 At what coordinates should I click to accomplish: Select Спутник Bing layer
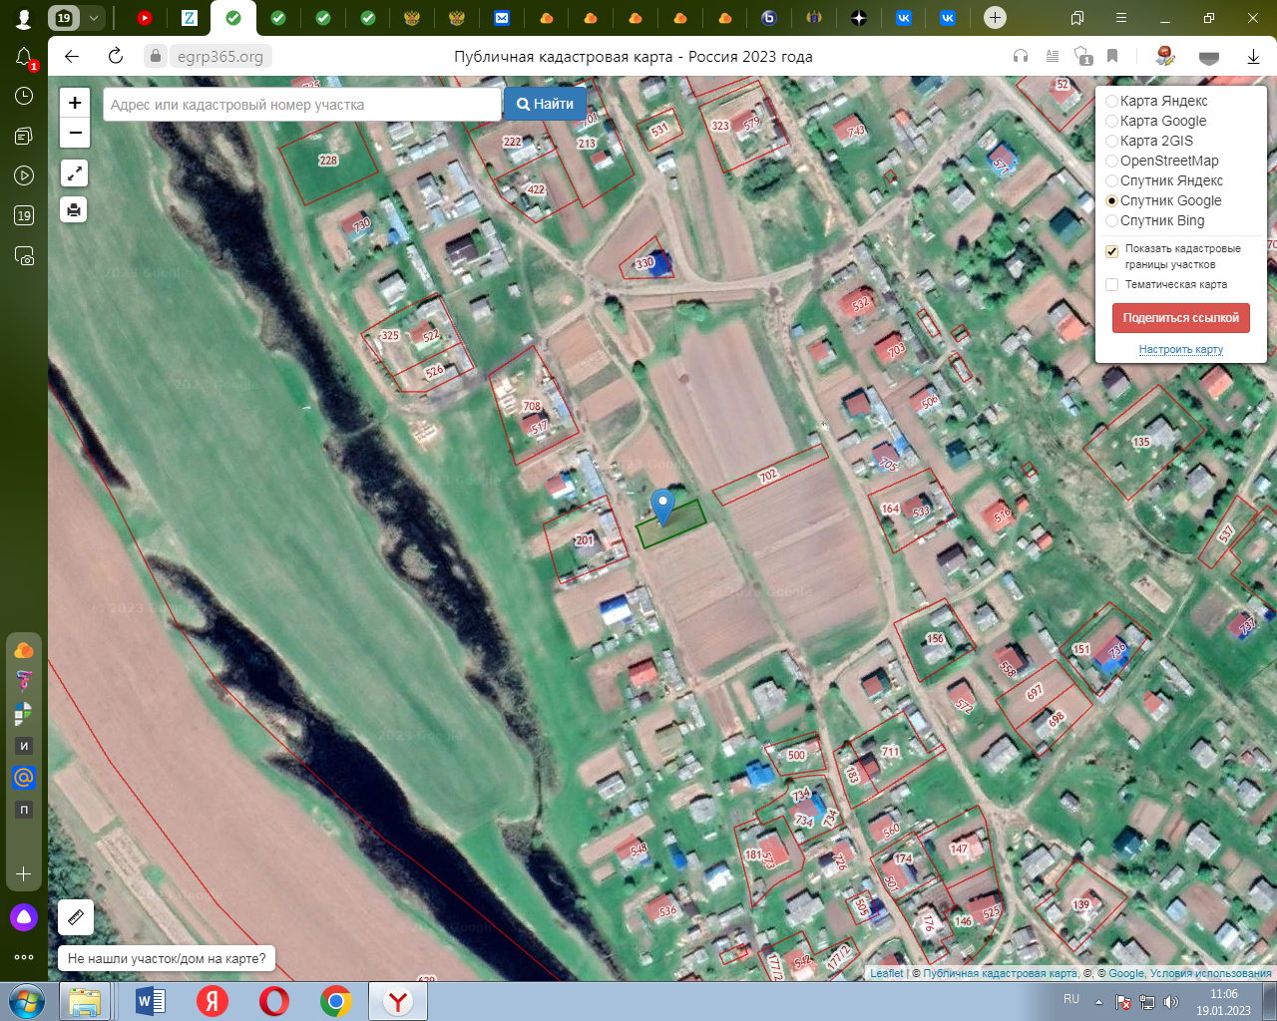(1111, 220)
